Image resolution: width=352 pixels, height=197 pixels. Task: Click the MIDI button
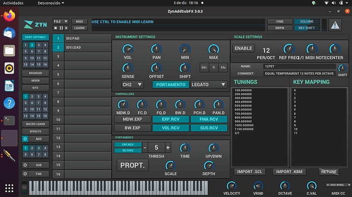tap(80, 21)
